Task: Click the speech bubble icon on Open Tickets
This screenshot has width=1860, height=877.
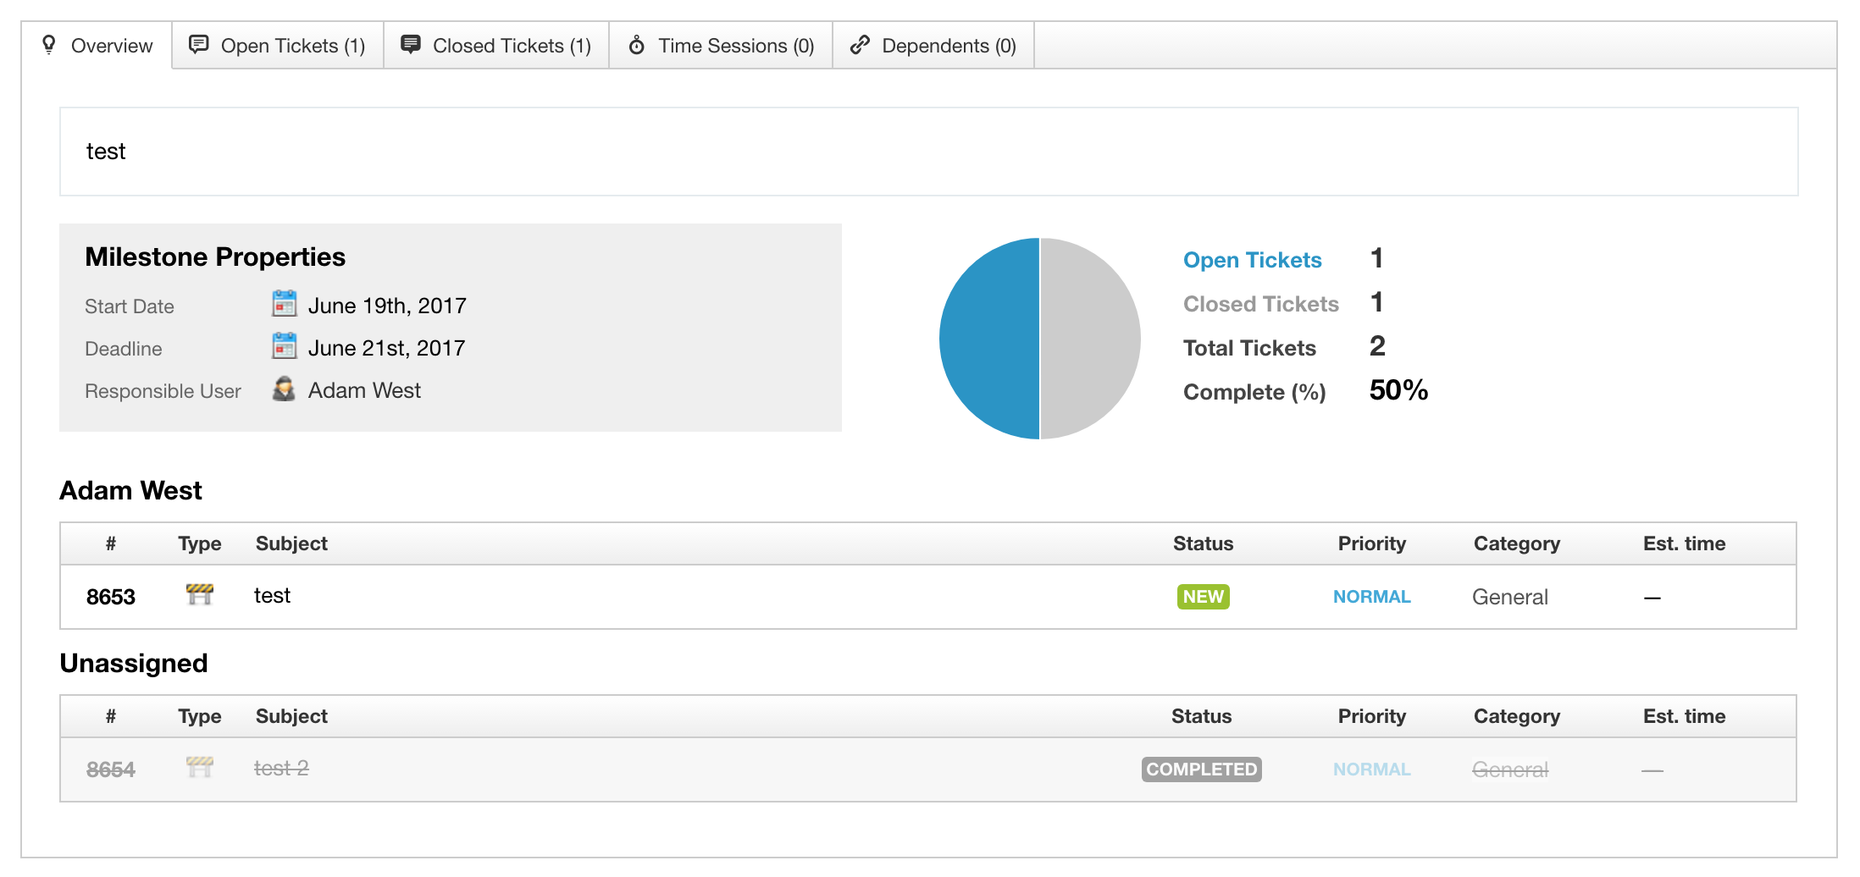Action: click(x=199, y=45)
